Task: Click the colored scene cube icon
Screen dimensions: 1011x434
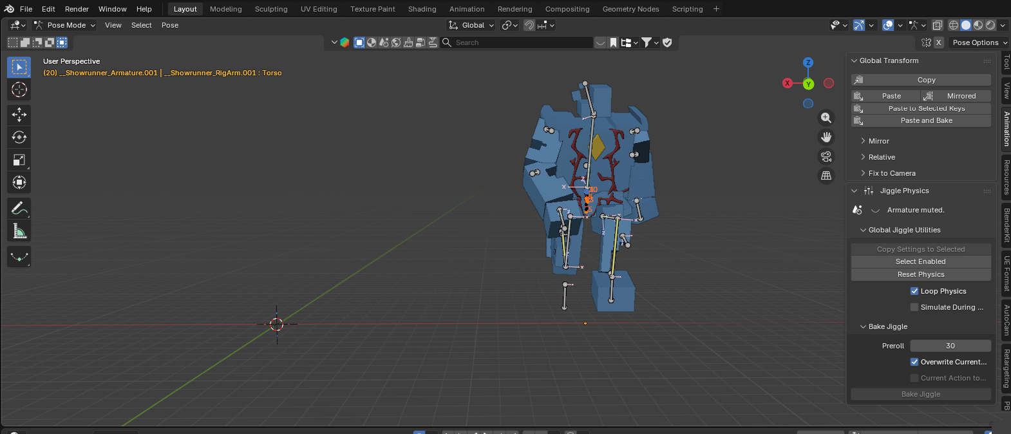Action: 345,42
